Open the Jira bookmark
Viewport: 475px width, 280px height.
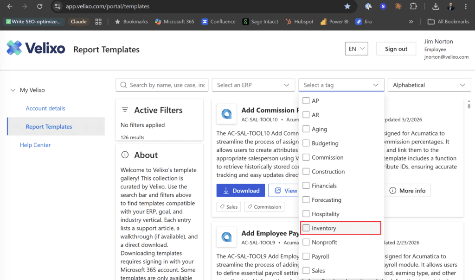(364, 22)
